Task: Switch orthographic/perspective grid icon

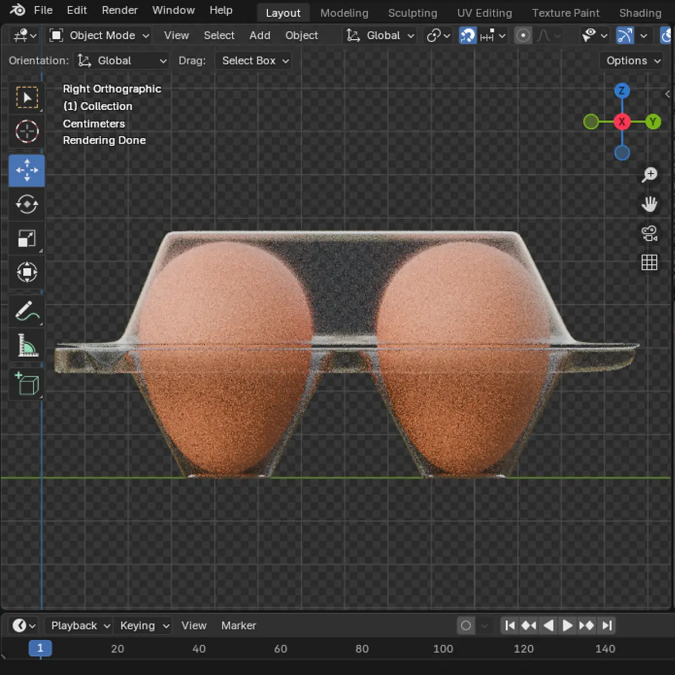Action: point(650,263)
